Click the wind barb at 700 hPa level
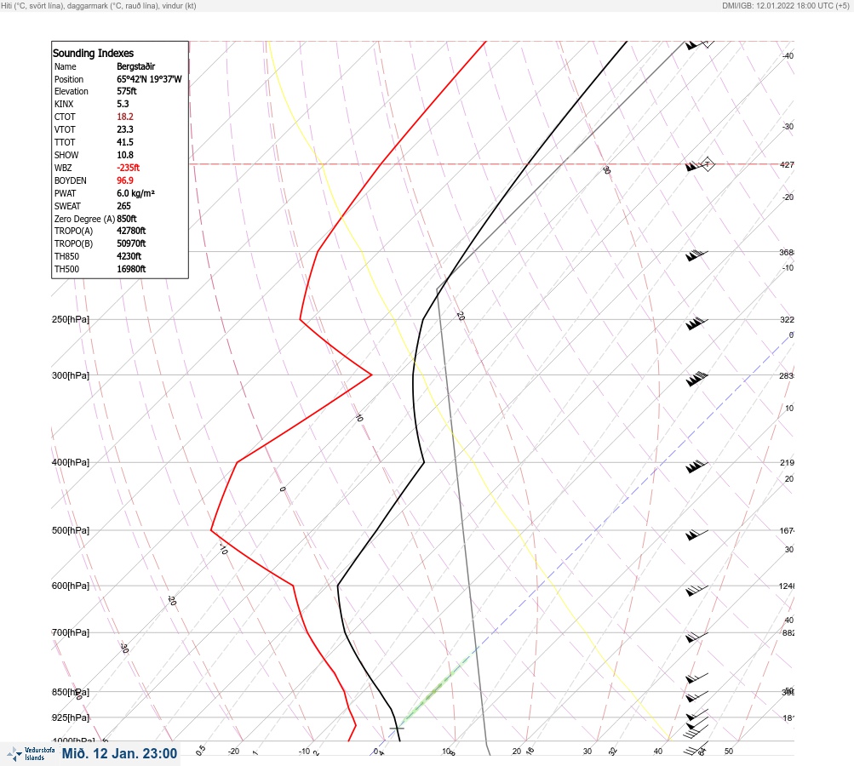The width and height of the screenshot is (854, 766). pyautogui.click(x=696, y=637)
